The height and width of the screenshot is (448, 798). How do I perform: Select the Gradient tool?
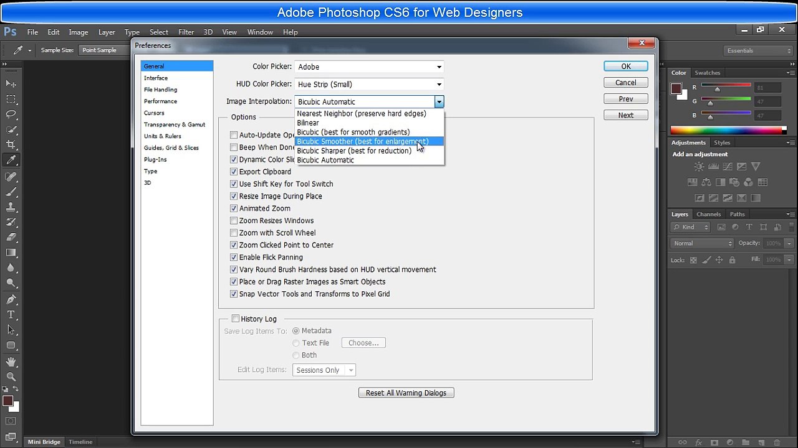[11, 253]
